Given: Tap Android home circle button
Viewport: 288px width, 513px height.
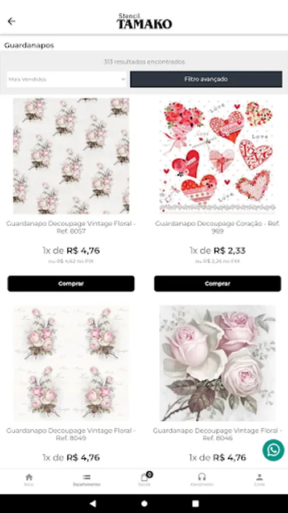Looking at the screenshot, I should click(x=145, y=503).
